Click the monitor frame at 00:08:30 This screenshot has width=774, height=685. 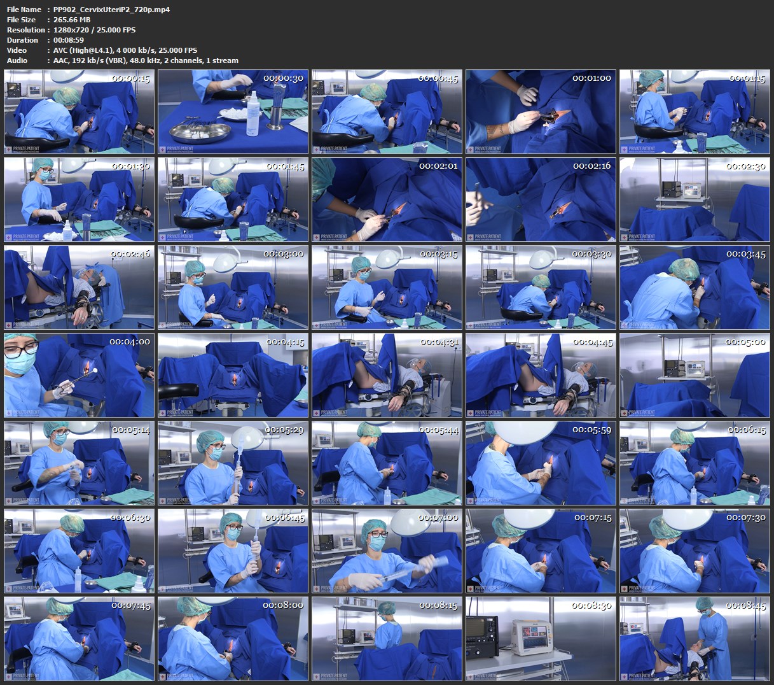point(541,639)
